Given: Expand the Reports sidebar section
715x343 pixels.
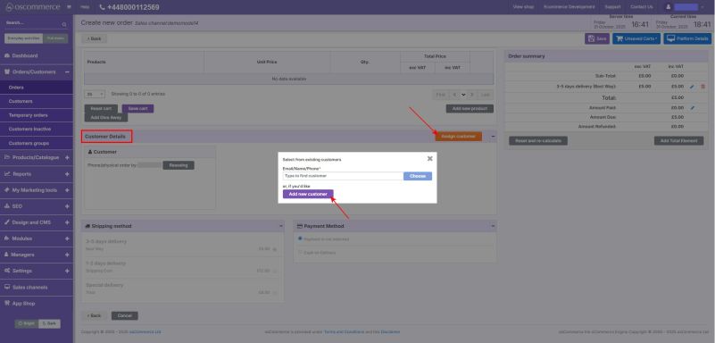Looking at the screenshot, I should click(x=67, y=174).
